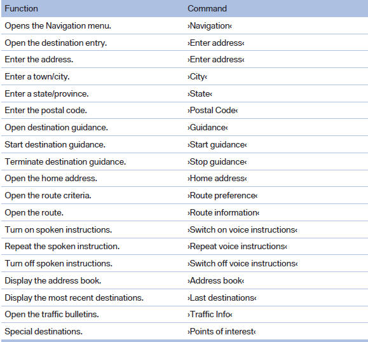368x342 pixels.
Task: Select the ›Home address‹ command
Action: point(217,179)
